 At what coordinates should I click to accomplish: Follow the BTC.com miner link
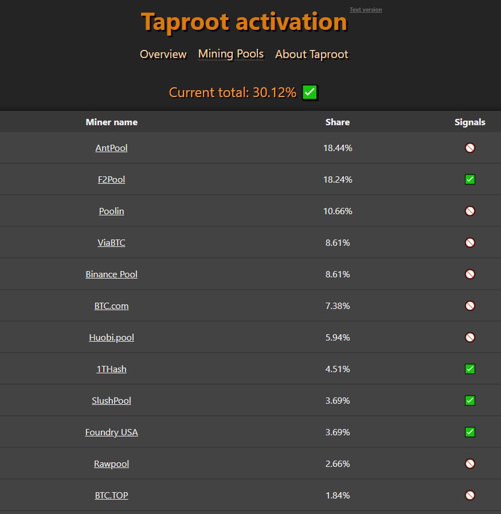click(112, 306)
